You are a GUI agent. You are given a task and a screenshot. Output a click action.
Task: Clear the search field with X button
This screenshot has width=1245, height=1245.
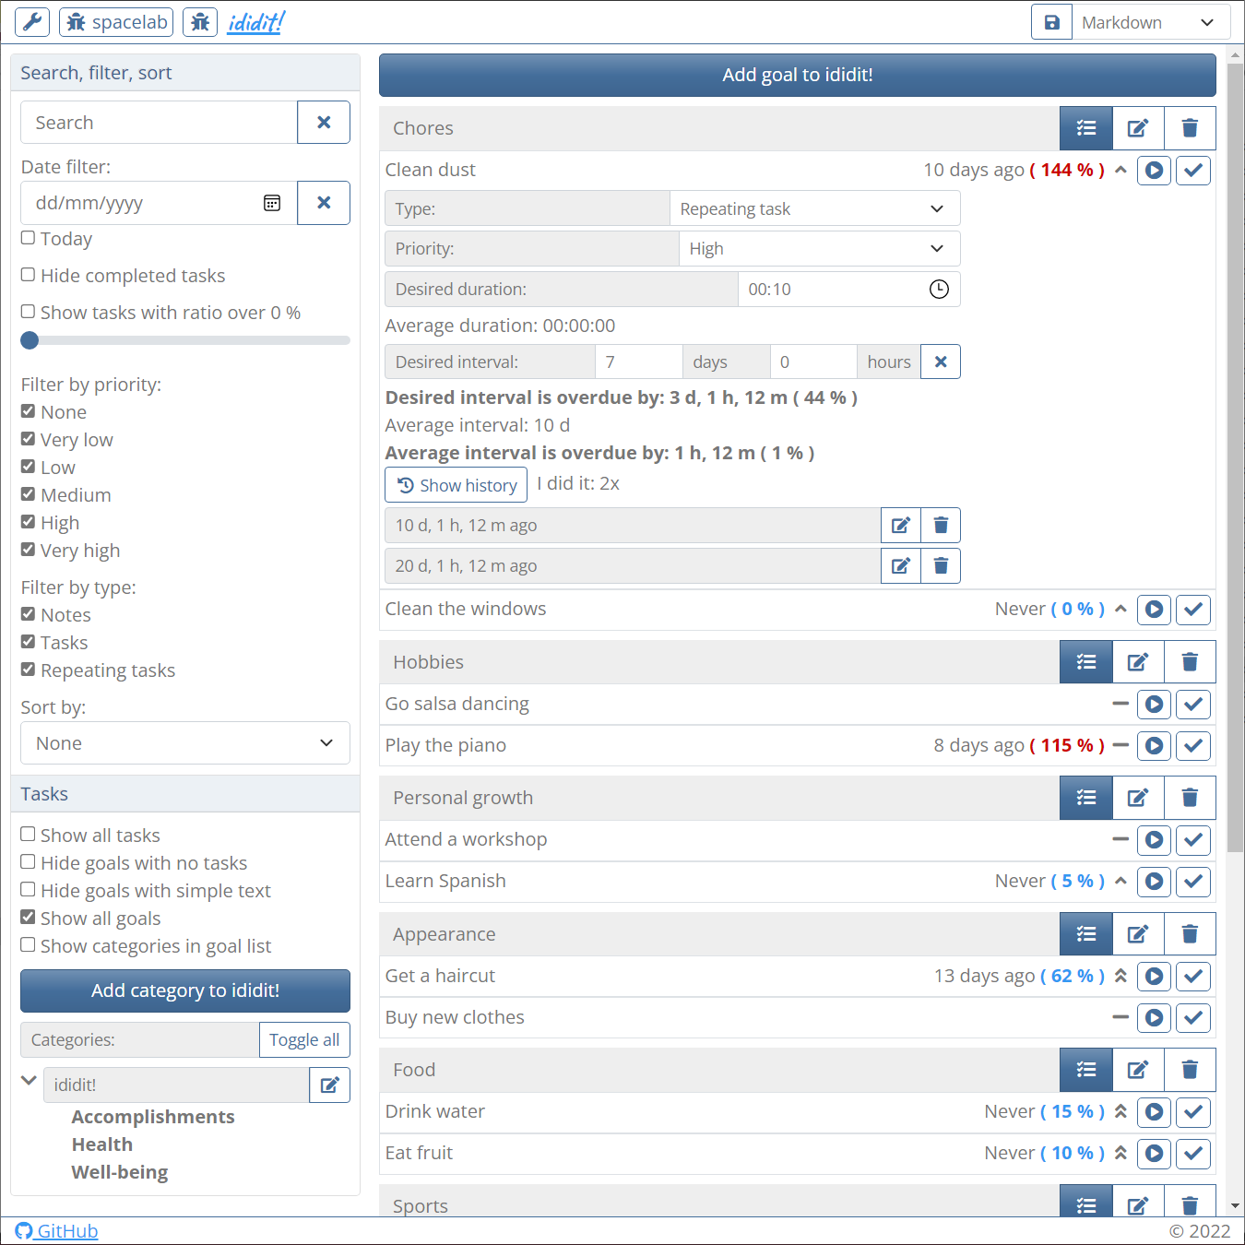tap(324, 122)
